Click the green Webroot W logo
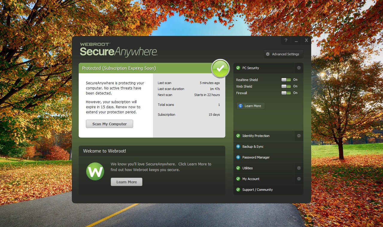 click(95, 171)
